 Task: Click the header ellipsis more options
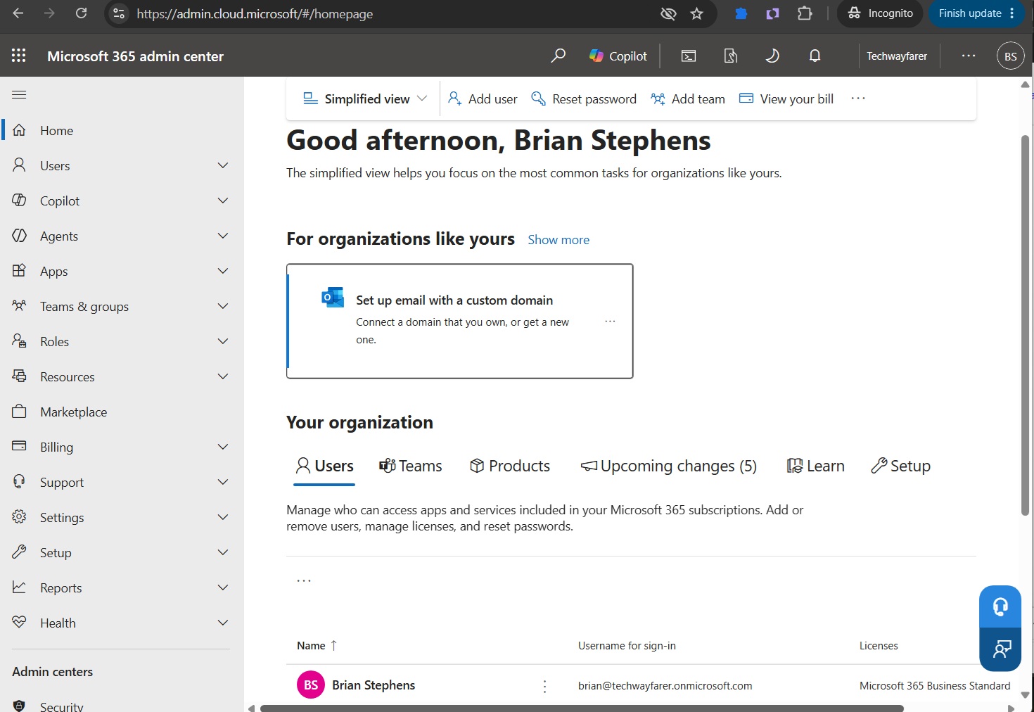click(969, 56)
